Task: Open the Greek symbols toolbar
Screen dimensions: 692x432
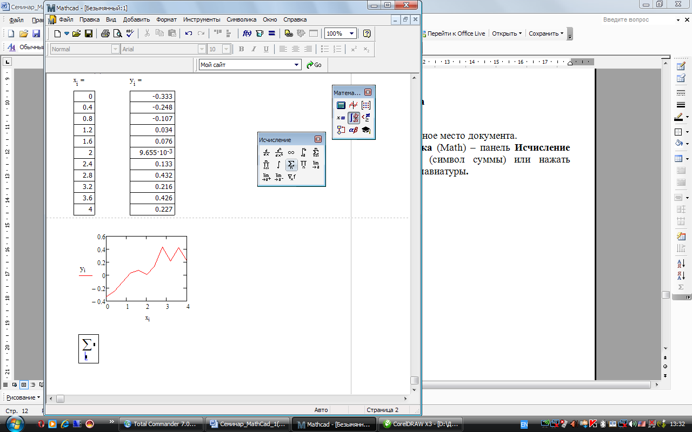Action: tap(354, 130)
